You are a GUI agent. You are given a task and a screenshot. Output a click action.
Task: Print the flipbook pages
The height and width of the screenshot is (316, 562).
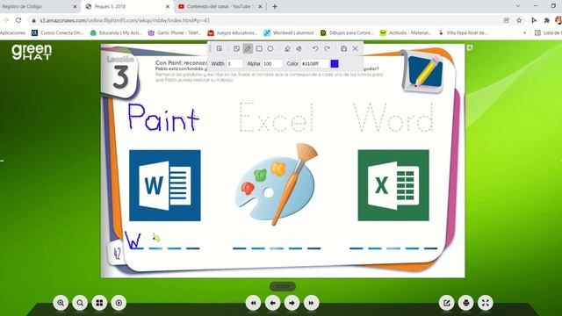[x=466, y=303]
